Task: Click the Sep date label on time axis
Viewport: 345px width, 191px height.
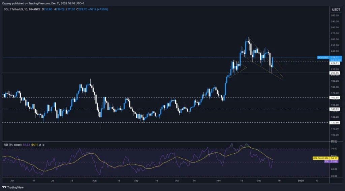Action: (x=136, y=181)
